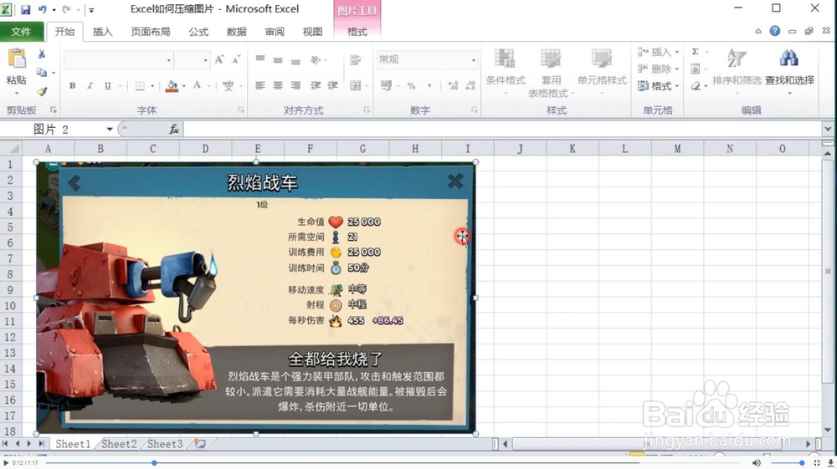837x469 pixels.
Task: Minimize the ribbon with the caret
Action: coord(758,32)
